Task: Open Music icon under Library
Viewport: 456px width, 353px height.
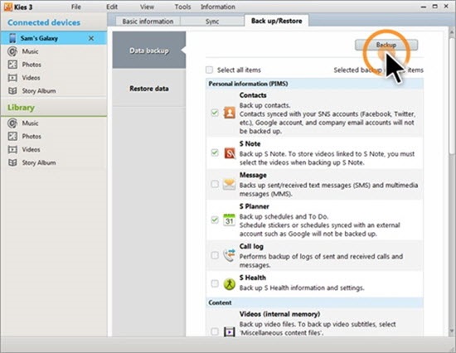Action: tap(12, 123)
